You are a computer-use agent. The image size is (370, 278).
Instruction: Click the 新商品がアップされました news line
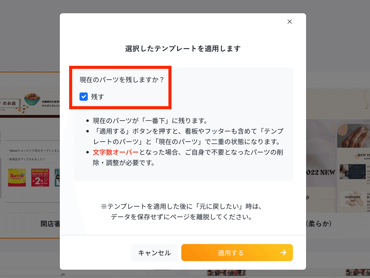[26, 159]
